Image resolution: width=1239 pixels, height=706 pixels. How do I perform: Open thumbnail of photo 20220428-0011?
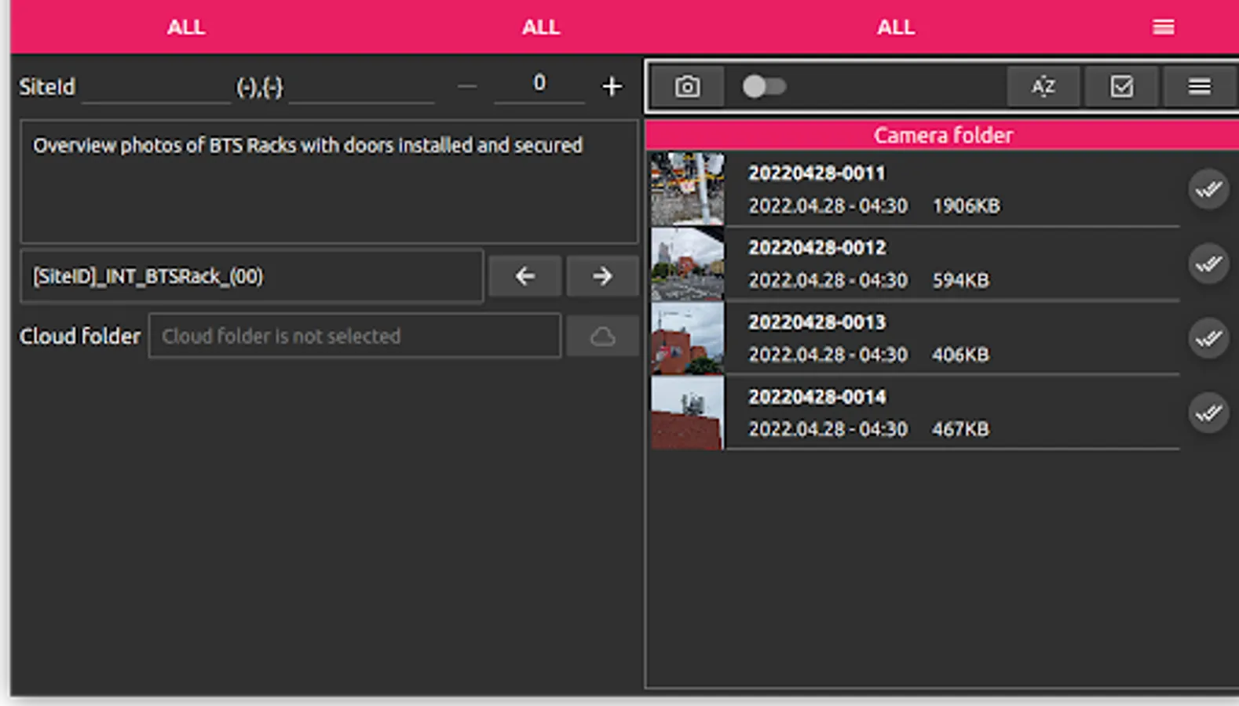pyautogui.click(x=688, y=189)
